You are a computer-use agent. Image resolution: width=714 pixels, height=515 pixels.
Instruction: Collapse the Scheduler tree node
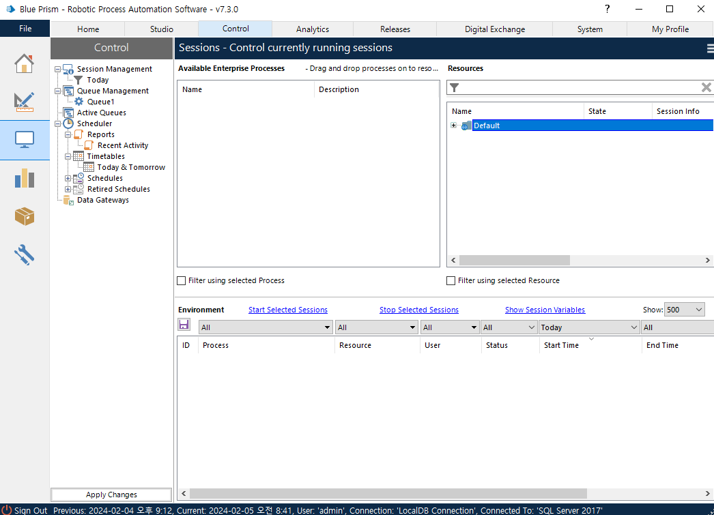pyautogui.click(x=58, y=123)
